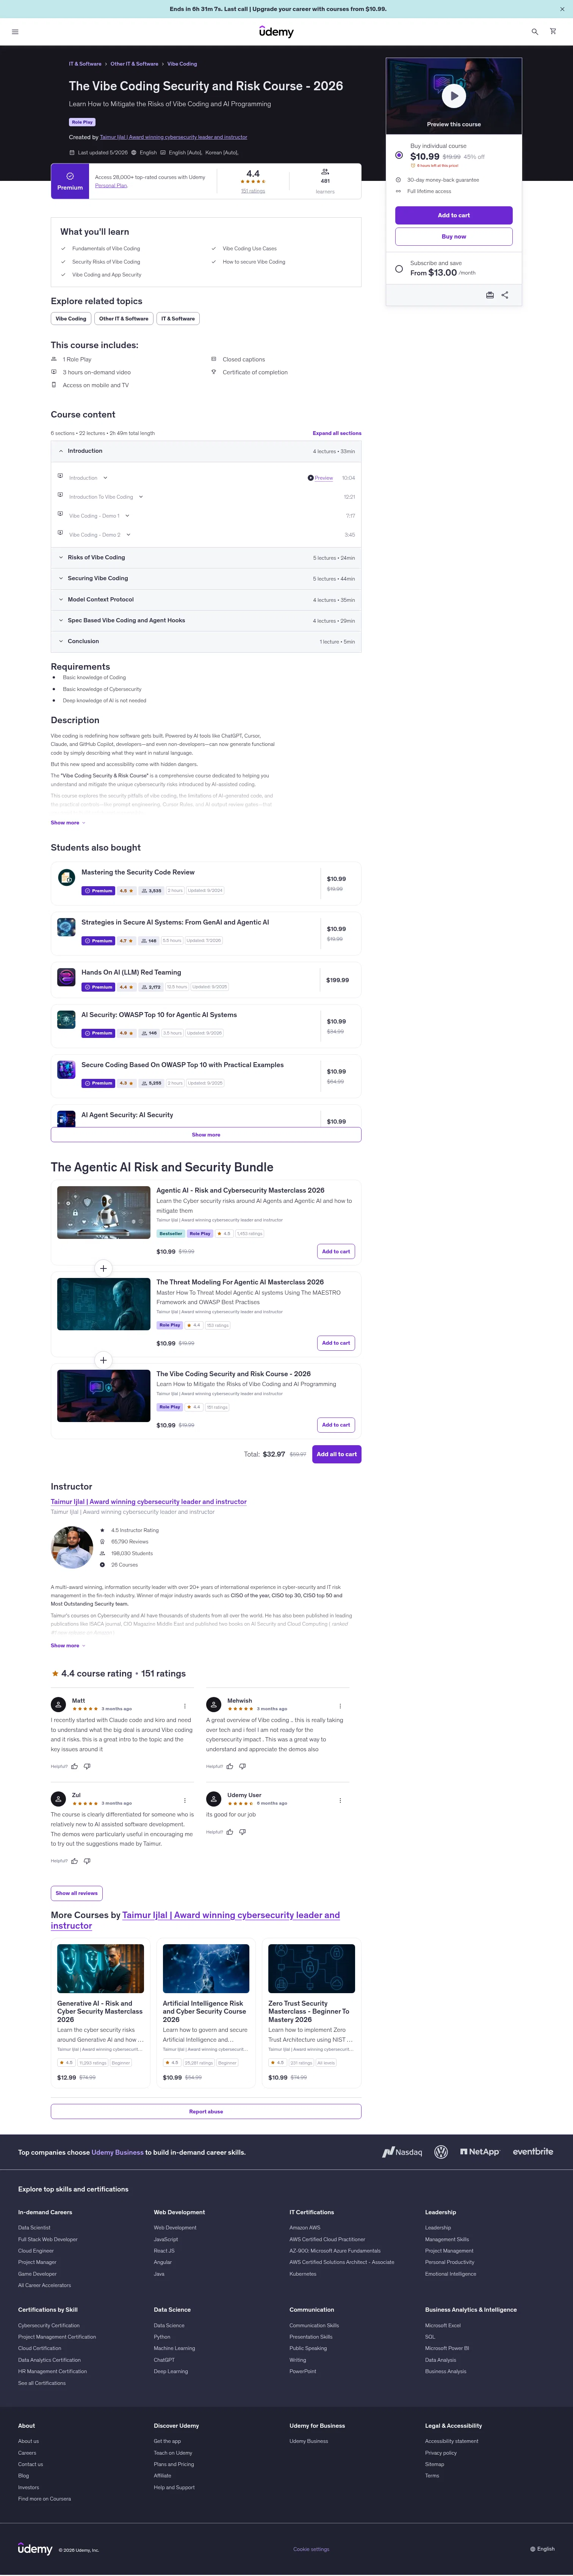Show more of the course description
The image size is (573, 2576).
[68, 823]
